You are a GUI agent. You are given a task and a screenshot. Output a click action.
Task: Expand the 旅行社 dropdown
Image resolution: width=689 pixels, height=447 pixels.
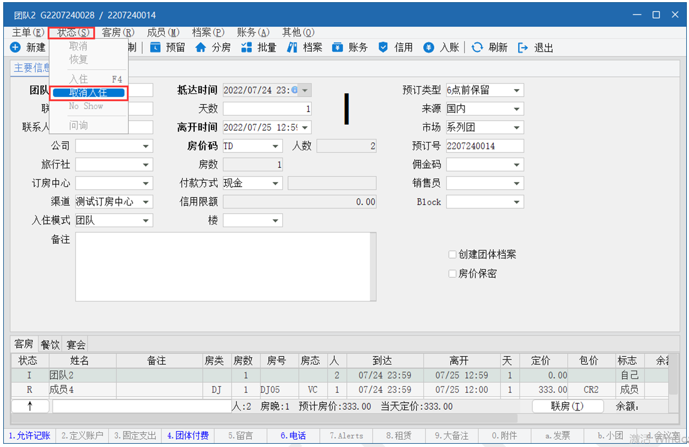coord(146,165)
